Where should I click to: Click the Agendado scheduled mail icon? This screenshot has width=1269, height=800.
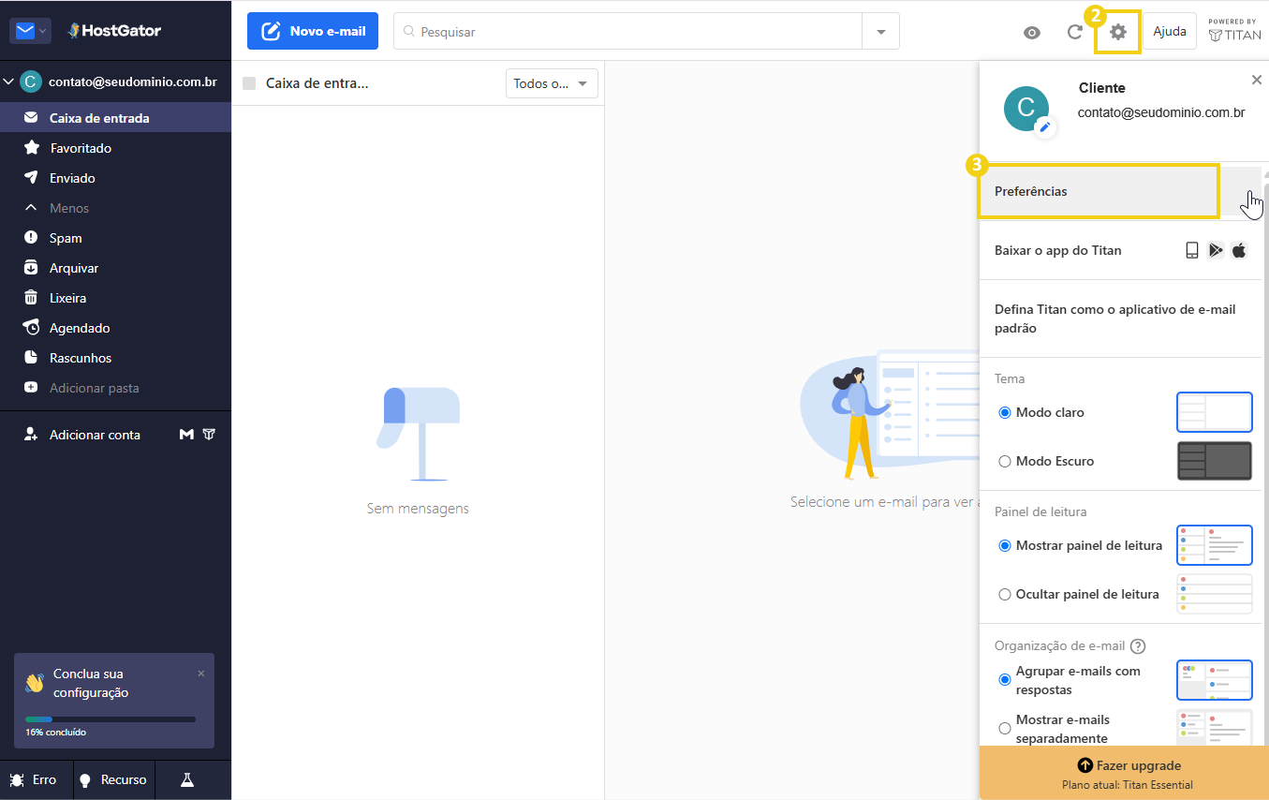pyautogui.click(x=30, y=327)
